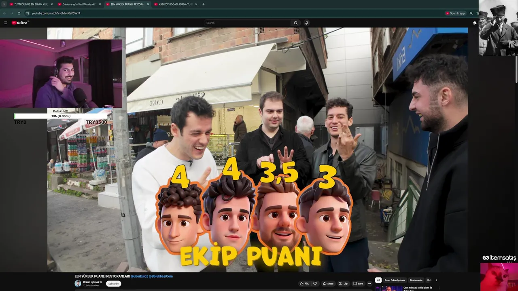518x291 pixels.
Task: Create a clip with the Clip button
Action: coord(343,283)
